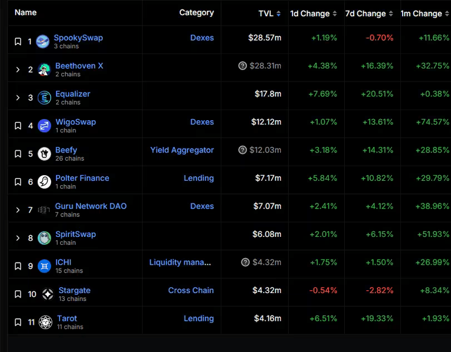The image size is (451, 352).
Task: Click help icon beside ICHI TVL
Action: pos(245,262)
